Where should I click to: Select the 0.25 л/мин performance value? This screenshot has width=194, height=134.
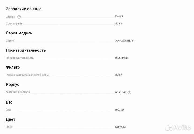click(x=123, y=58)
